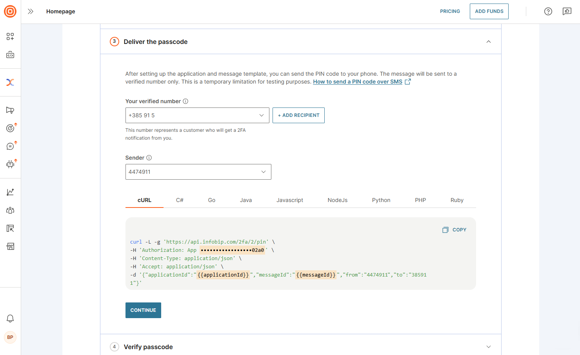Switch to the Javascript code tab

(290, 200)
